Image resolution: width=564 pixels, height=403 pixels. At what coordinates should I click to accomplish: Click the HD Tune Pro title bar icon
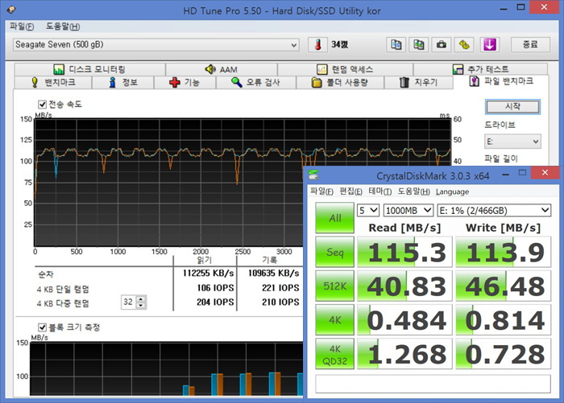[x=11, y=10]
